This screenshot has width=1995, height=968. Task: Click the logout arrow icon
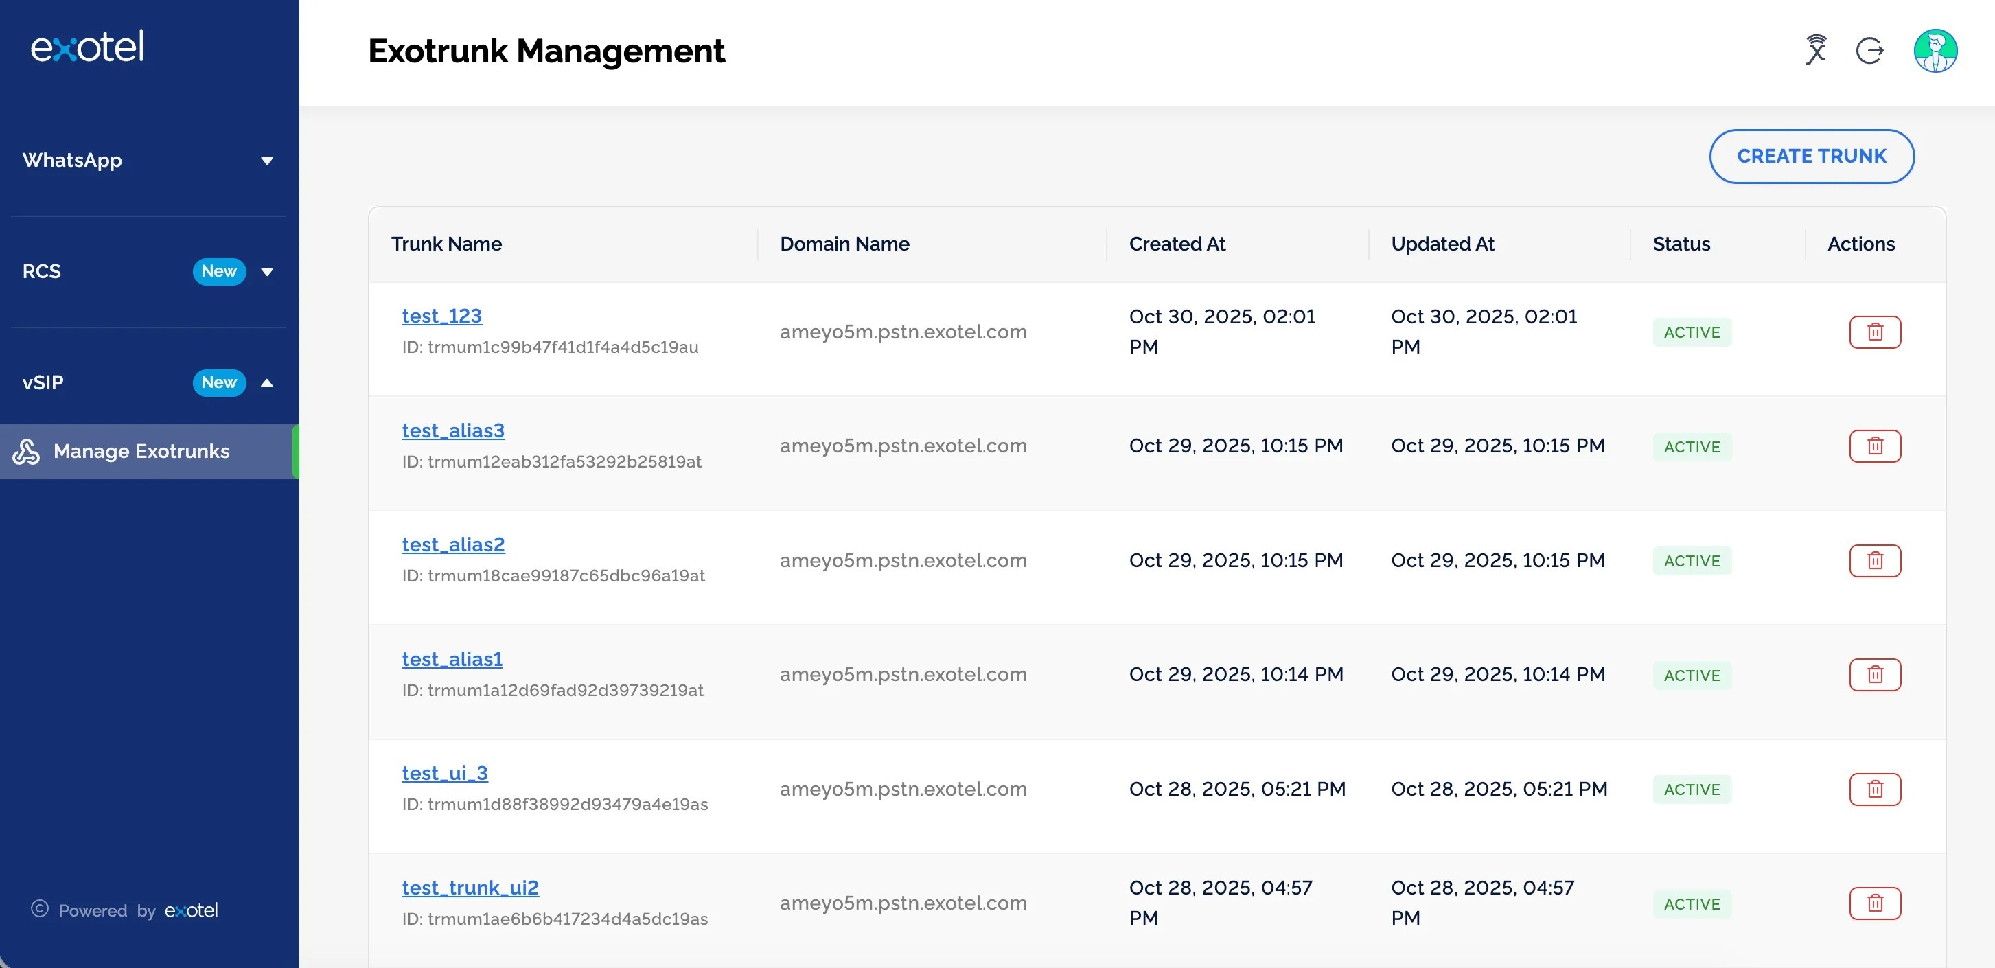click(1869, 51)
